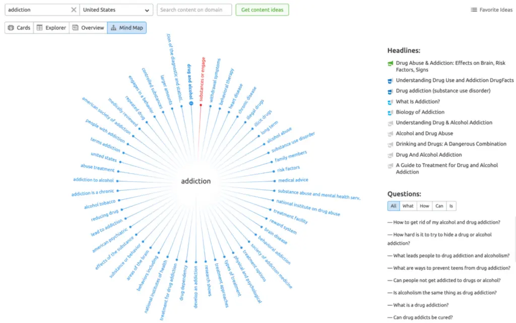Click circle icon on drug and alcohol node
The width and height of the screenshot is (516, 323).
point(191,103)
